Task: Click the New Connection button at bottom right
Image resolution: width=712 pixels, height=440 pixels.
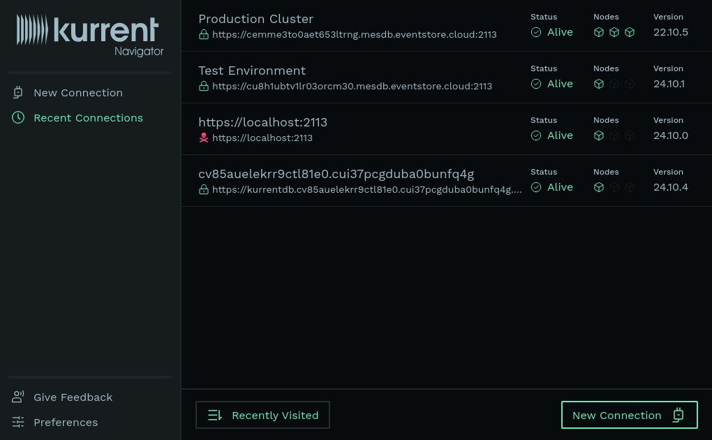Action: click(630, 415)
